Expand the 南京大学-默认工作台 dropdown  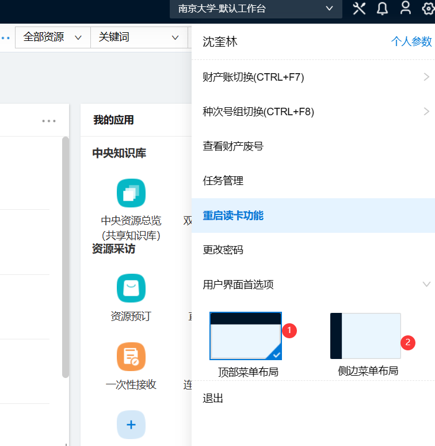(x=256, y=9)
